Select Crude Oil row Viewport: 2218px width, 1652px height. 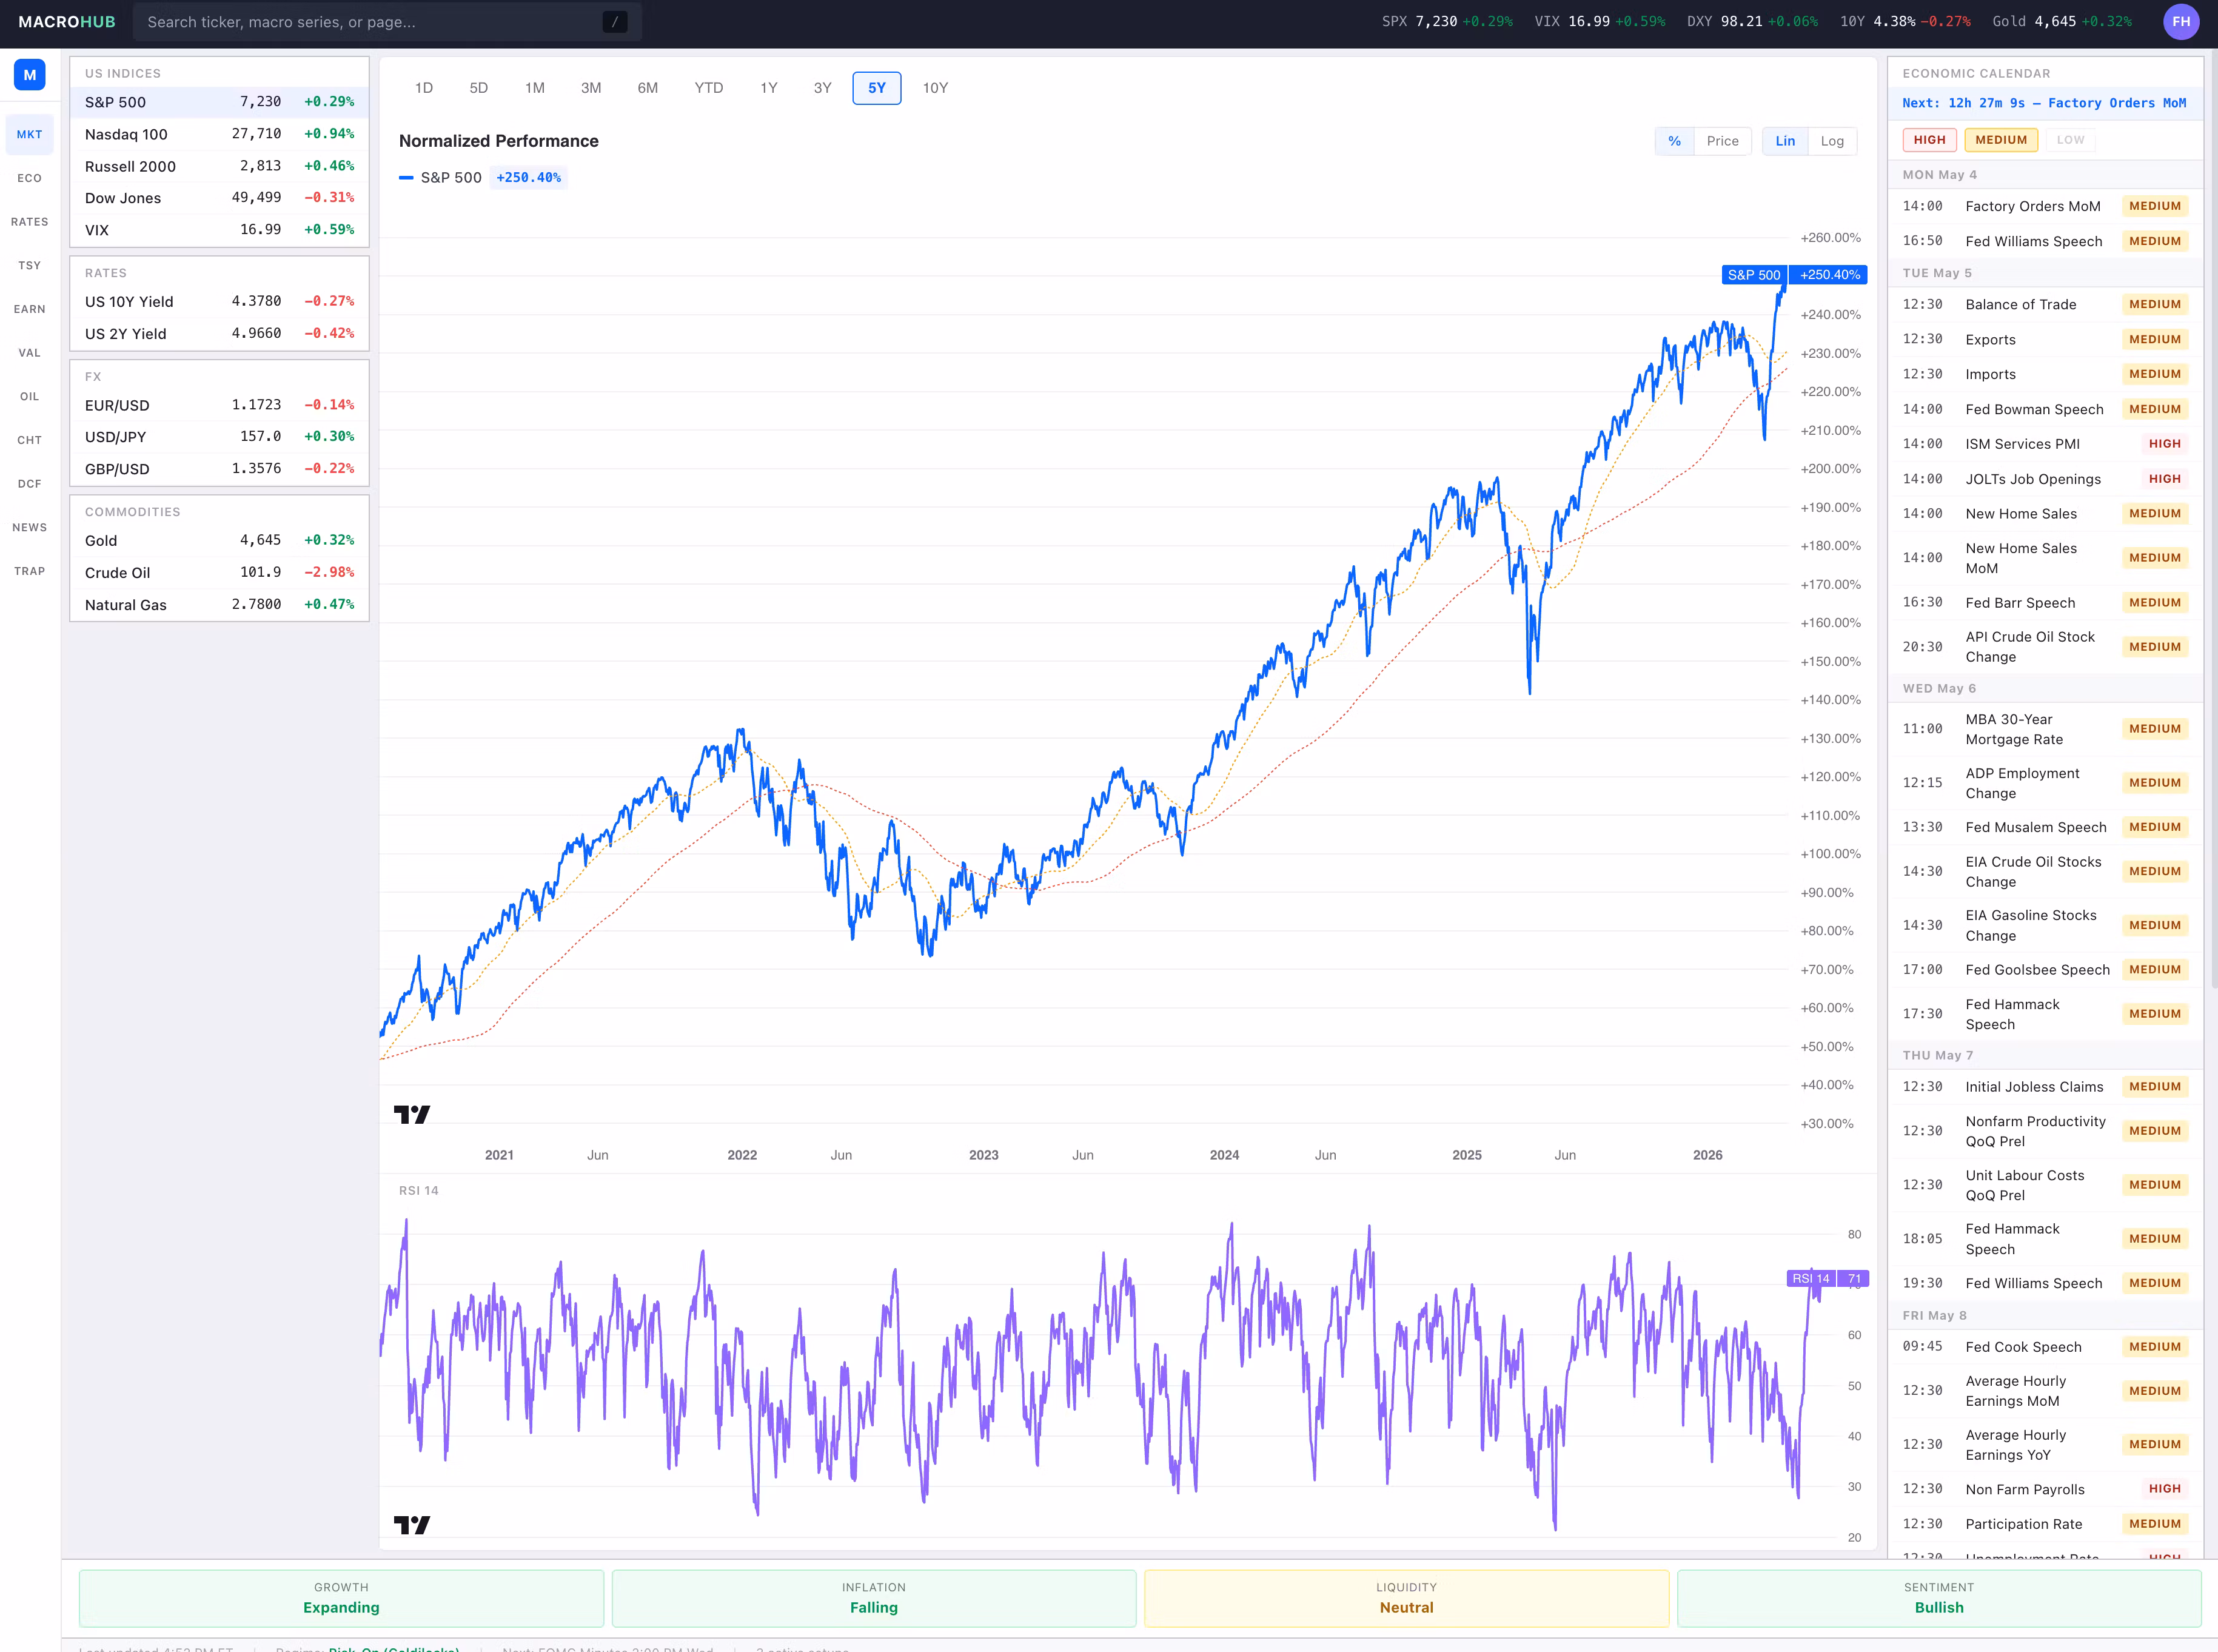[x=219, y=572]
